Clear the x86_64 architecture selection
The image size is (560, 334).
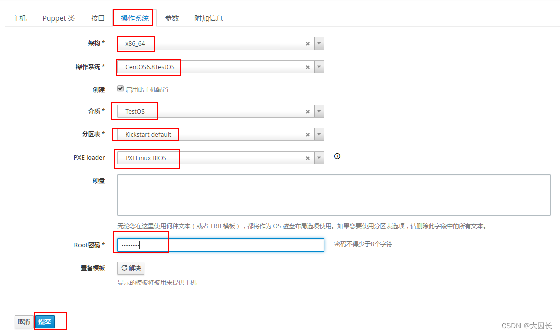(307, 44)
